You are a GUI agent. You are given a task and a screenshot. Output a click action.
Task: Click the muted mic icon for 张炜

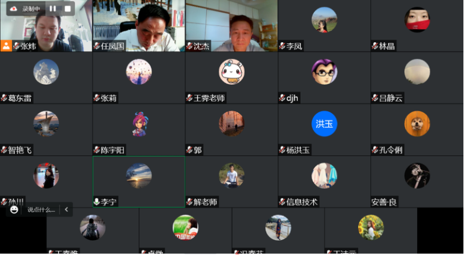click(16, 46)
